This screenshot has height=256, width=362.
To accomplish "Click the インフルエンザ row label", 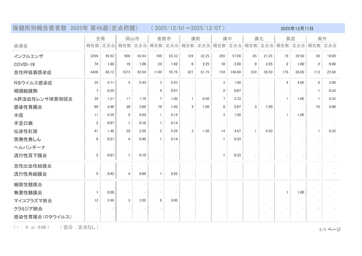I will [30, 56].
